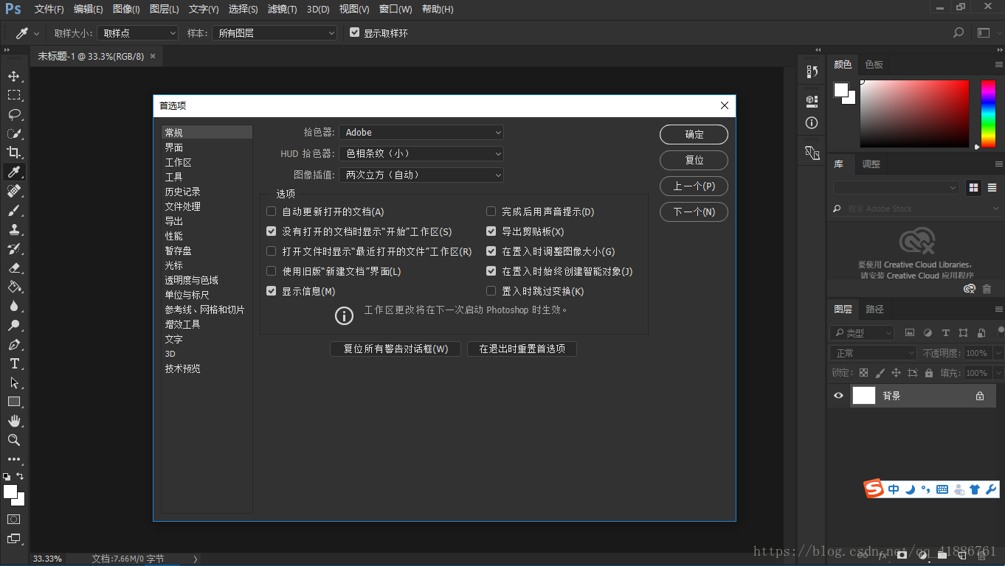The image size is (1005, 566).
Task: Select the Crop tool
Action: click(x=14, y=153)
